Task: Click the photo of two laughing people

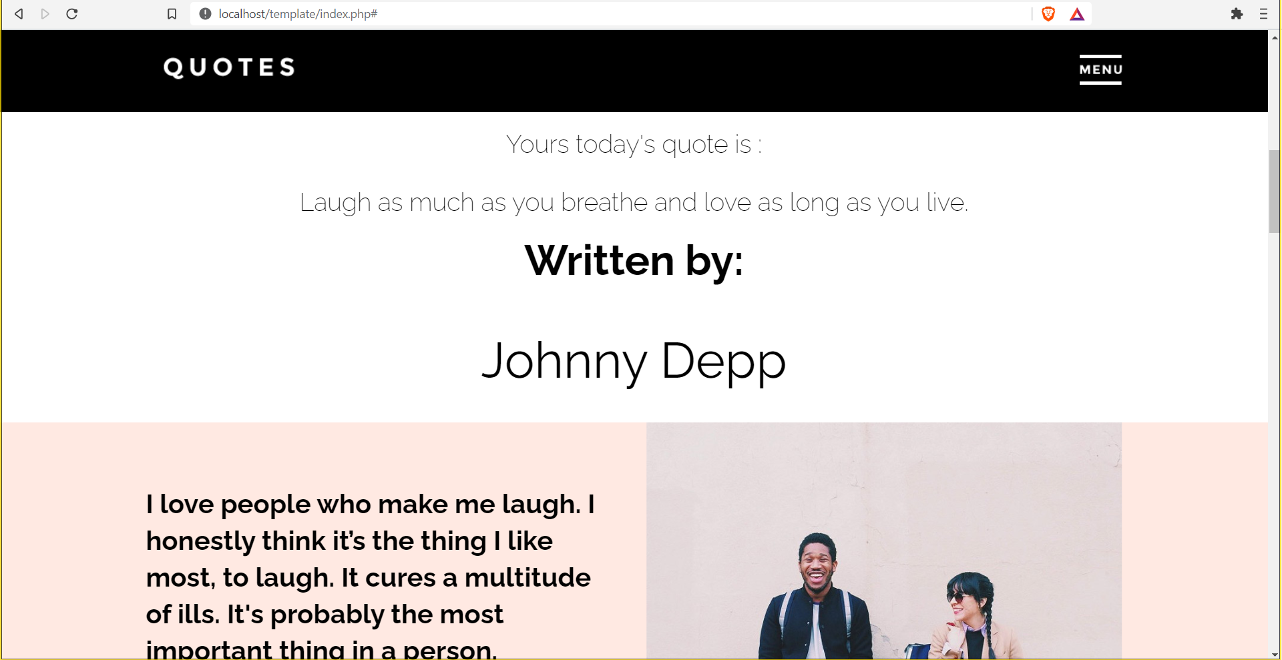Action: 884,541
